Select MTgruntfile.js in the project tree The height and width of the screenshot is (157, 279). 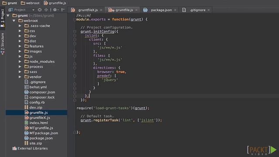pyautogui.click(x=41, y=128)
